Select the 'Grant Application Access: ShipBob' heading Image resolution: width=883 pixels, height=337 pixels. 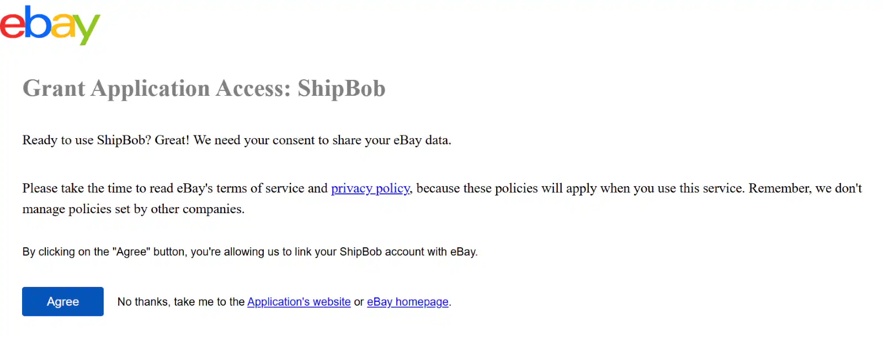click(204, 88)
